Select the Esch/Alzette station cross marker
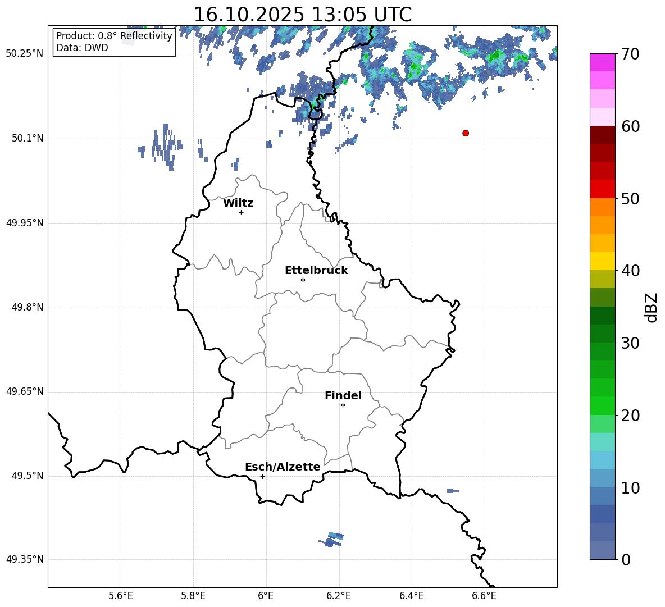 262,476
